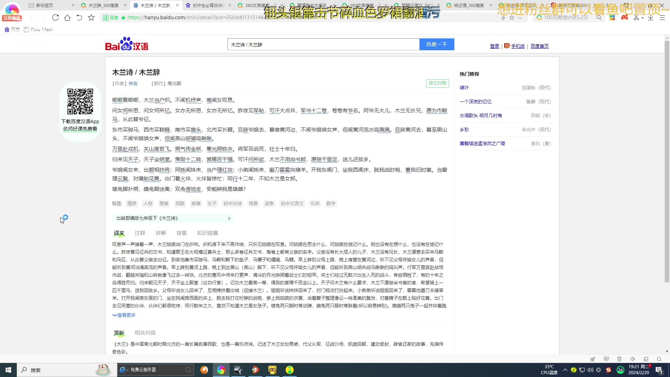The image size is (670, 377).
Task: Switch to the 注释 tab
Action: 140,233
